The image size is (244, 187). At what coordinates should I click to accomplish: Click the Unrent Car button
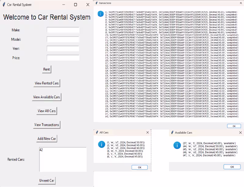click(x=46, y=181)
